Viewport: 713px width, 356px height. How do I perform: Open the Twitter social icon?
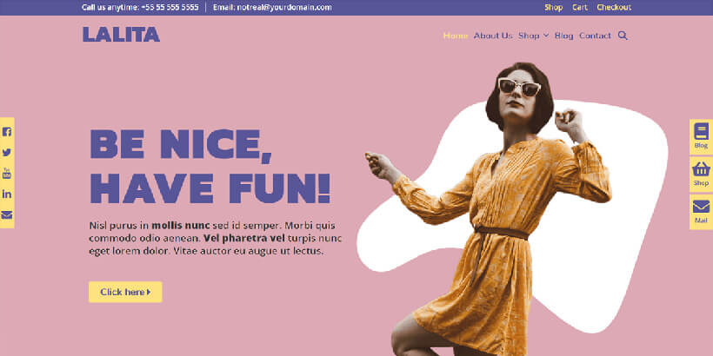[x=7, y=152]
